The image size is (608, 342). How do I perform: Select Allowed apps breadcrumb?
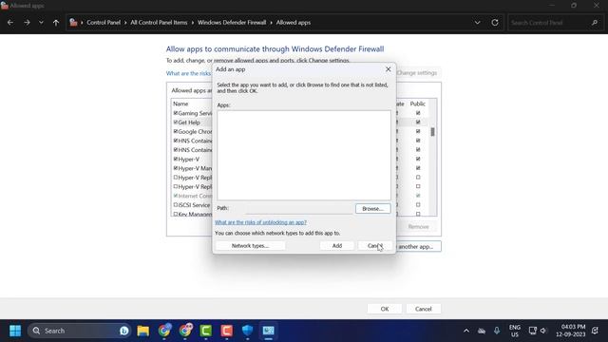[x=294, y=23]
